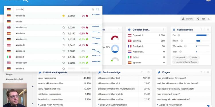Click the Webseite intention progress bar
Viewport: 215px width, 107px height.
203,46
